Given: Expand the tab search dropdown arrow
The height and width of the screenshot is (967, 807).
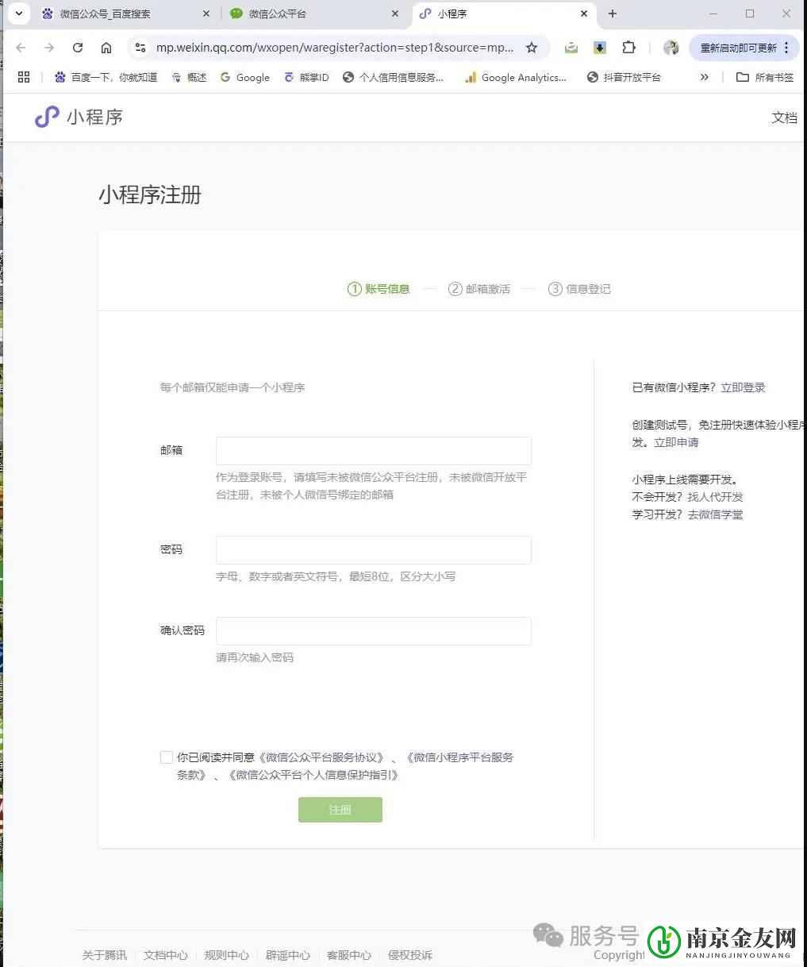Looking at the screenshot, I should coord(18,13).
